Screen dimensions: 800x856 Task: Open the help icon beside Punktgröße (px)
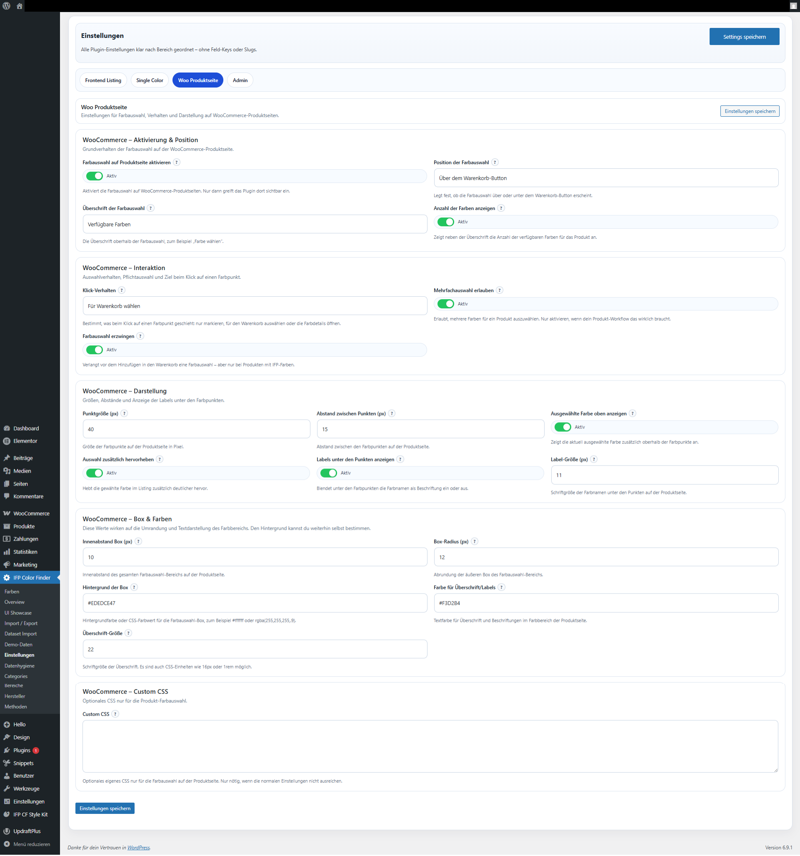124,413
